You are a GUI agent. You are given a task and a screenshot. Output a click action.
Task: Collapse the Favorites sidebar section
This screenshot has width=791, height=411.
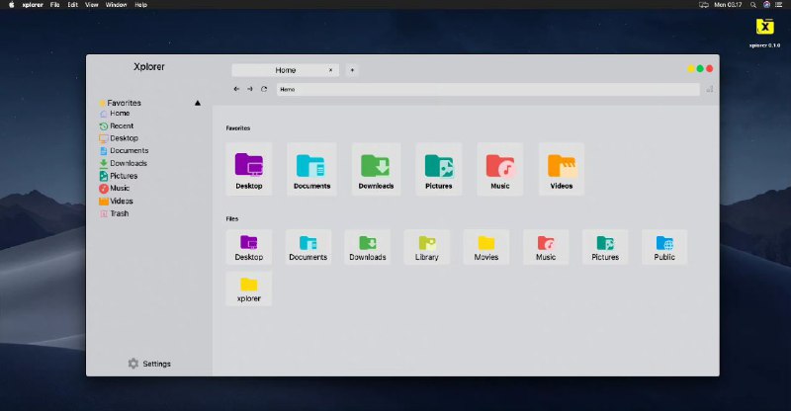(x=198, y=103)
